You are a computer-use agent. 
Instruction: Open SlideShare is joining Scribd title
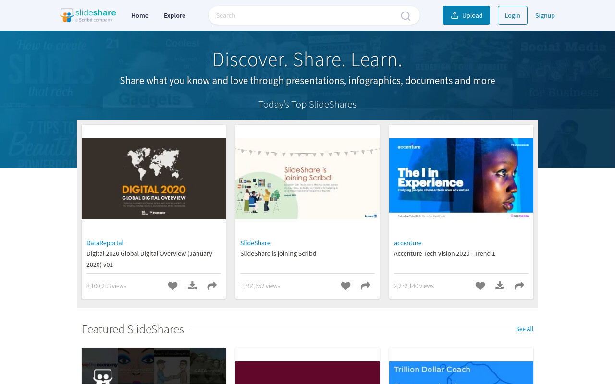click(278, 253)
